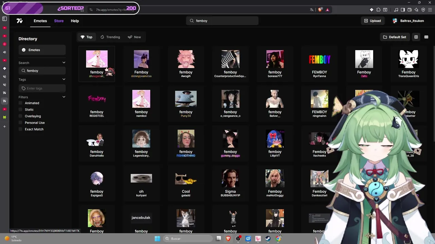
Task: Open the Baltrax_Itsuken account menu
Action: tap(408, 21)
